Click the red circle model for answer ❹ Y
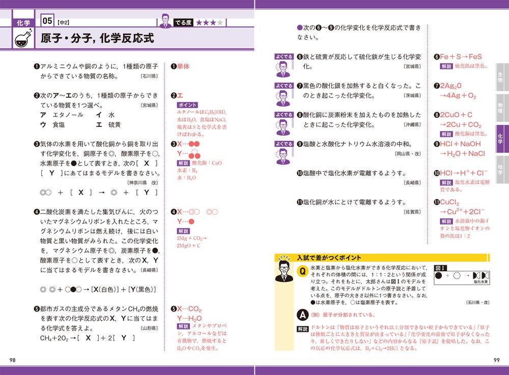Viewport: 509px width, 375px height. pos(191,222)
